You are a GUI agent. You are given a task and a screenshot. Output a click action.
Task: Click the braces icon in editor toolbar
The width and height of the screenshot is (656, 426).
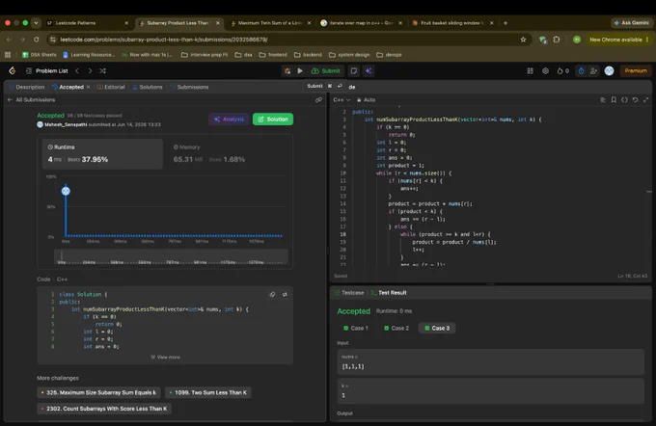pos(624,100)
